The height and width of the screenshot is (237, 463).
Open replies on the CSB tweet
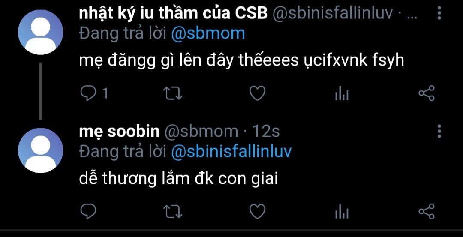coord(94,93)
